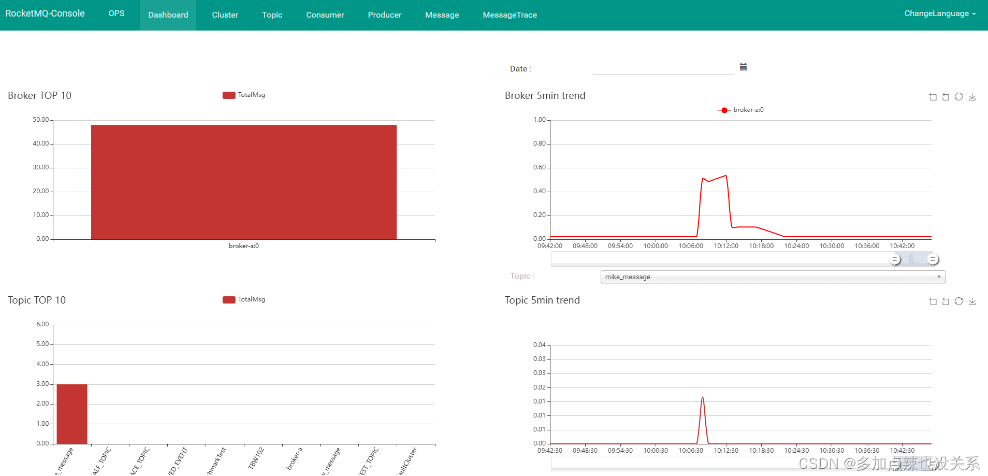Save Broker 5min trend chart as image

972,97
